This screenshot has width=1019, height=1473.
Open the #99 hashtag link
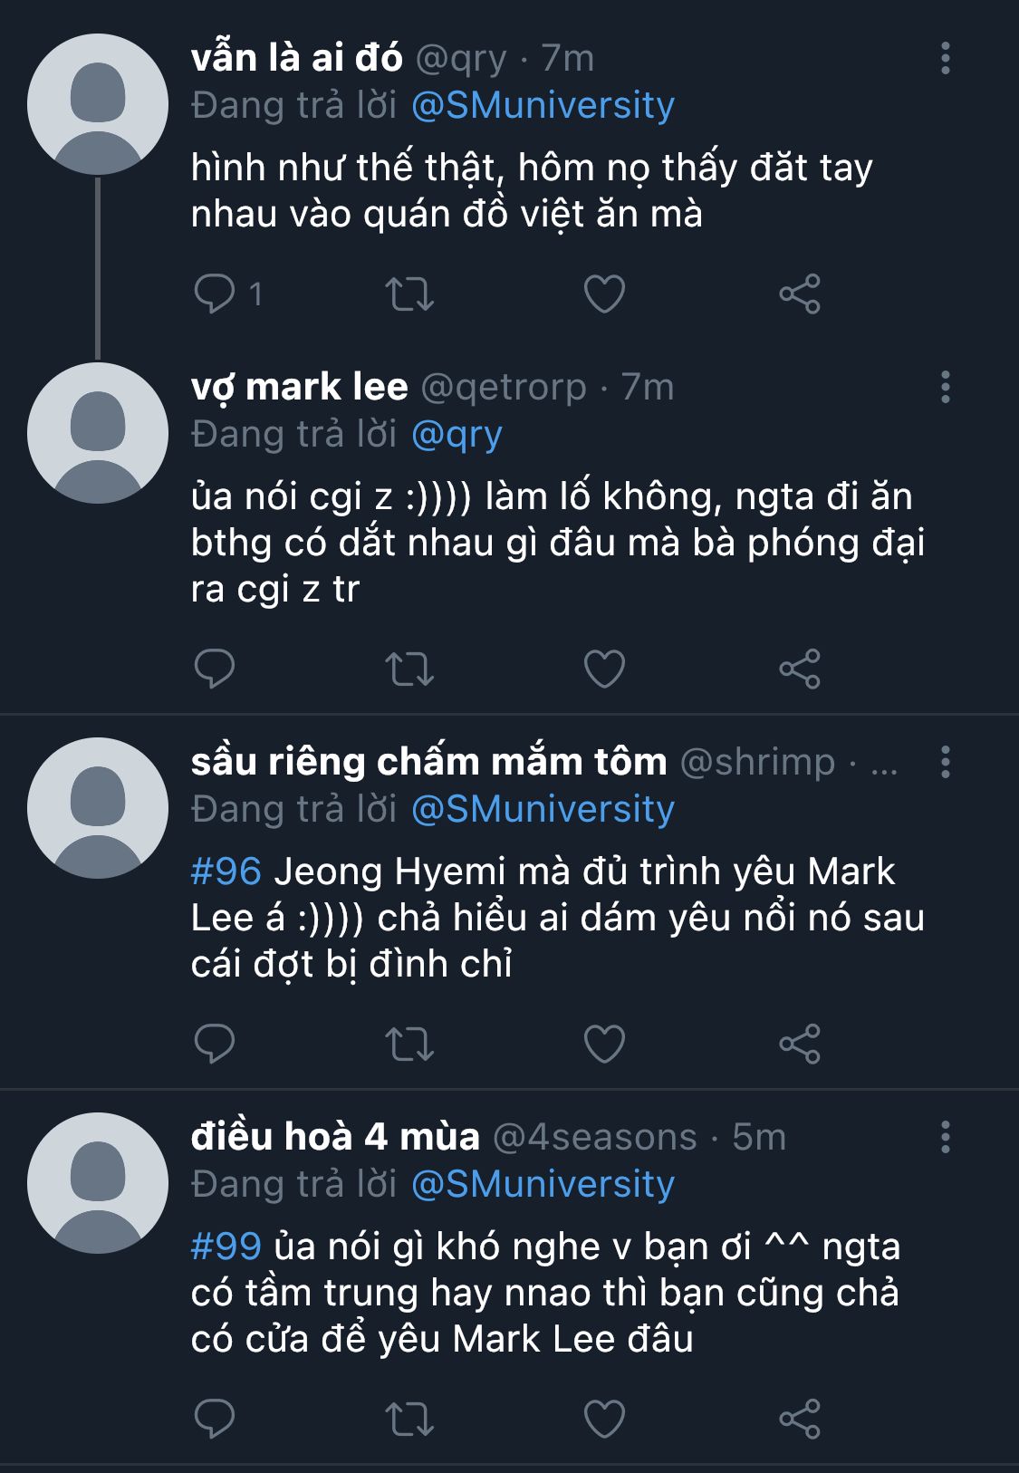point(226,1247)
